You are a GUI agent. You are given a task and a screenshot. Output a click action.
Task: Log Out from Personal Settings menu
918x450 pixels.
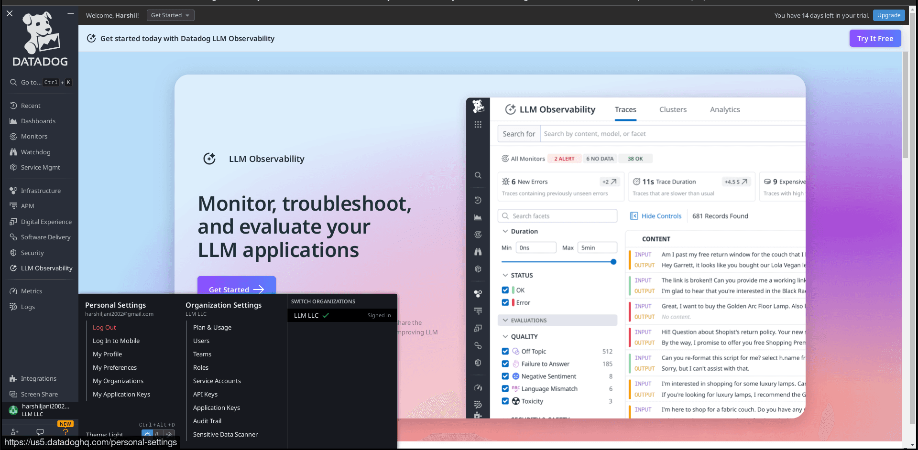(x=104, y=327)
